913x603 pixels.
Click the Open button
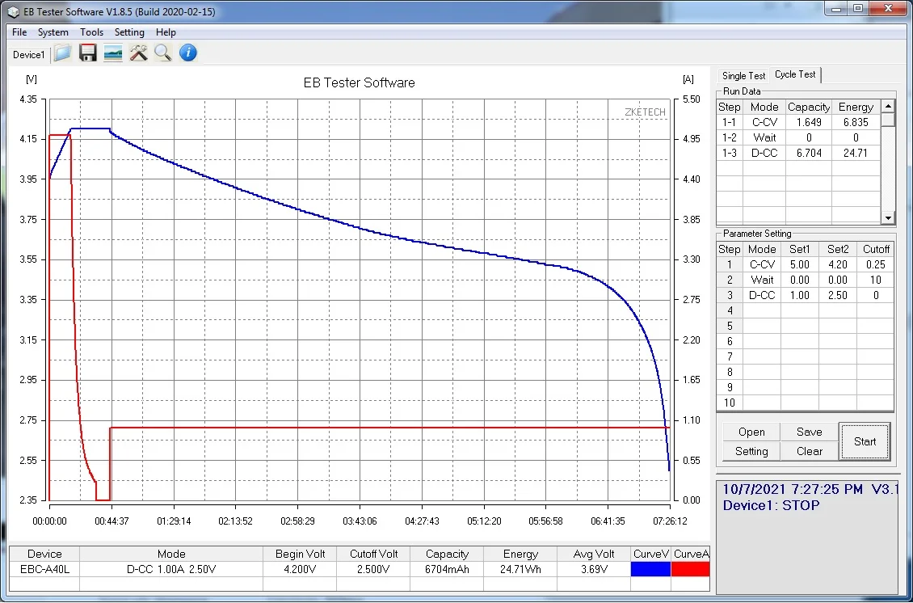pos(751,432)
